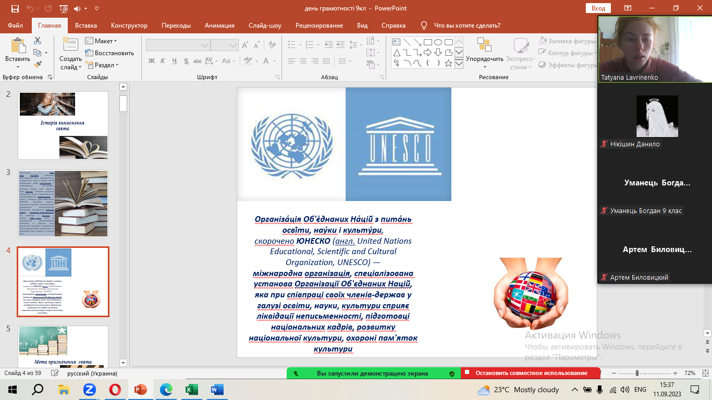Click the ENG keyboard language in tray

tap(640, 389)
